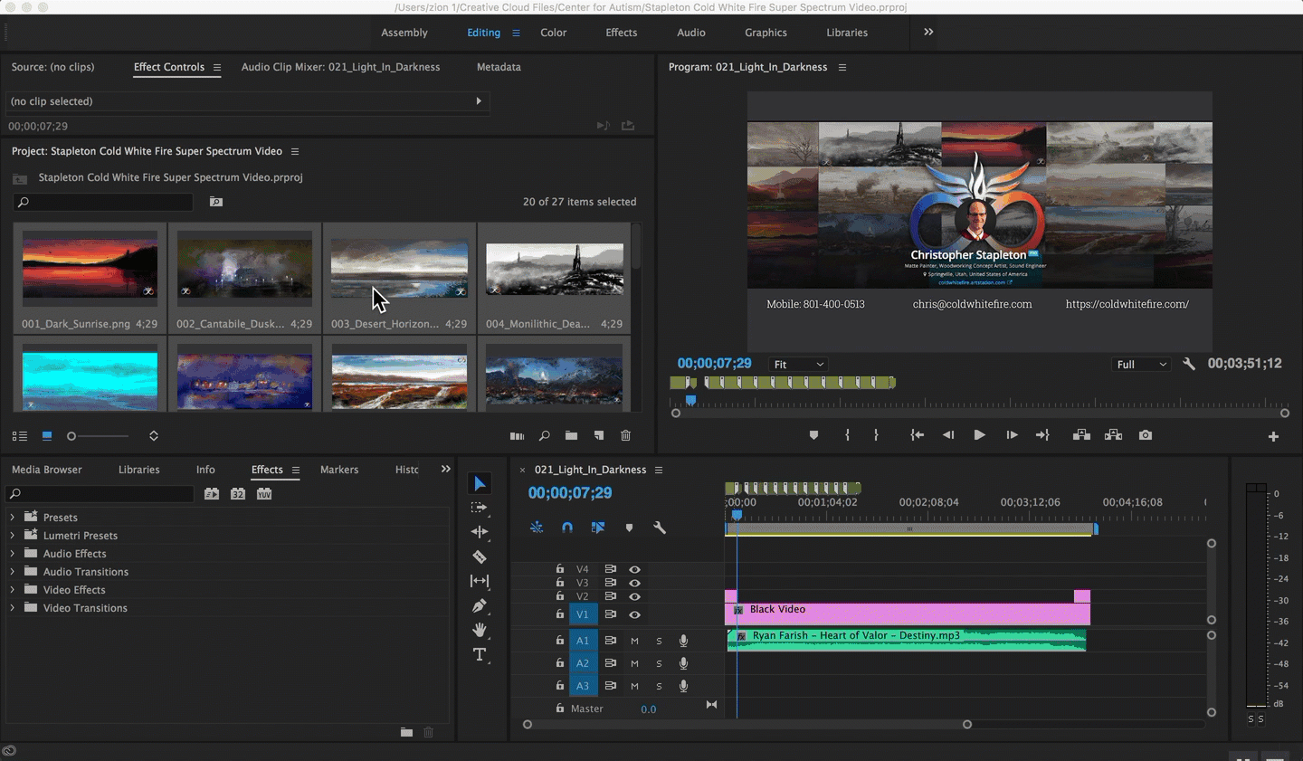Open the Media Browser tab
The height and width of the screenshot is (761, 1303).
click(46, 470)
